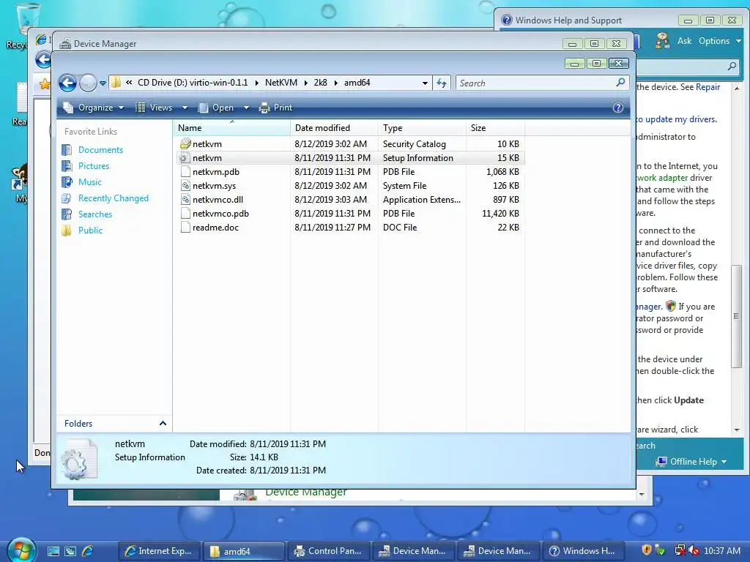Select the netkvm.pdb file
The image size is (750, 562).
(x=216, y=171)
